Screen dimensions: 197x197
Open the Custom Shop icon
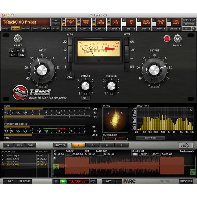[186, 145]
